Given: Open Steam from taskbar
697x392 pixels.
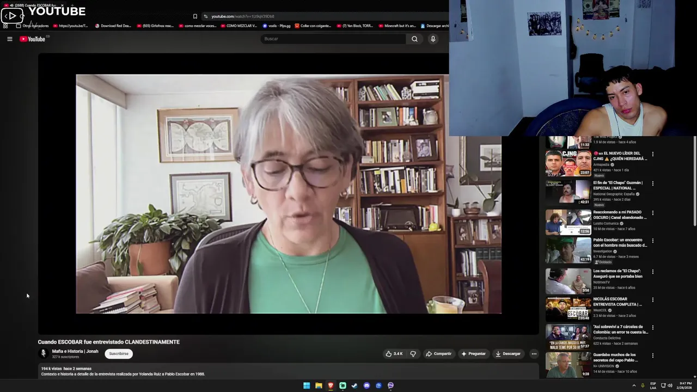Looking at the screenshot, I should pyautogui.click(x=354, y=385).
